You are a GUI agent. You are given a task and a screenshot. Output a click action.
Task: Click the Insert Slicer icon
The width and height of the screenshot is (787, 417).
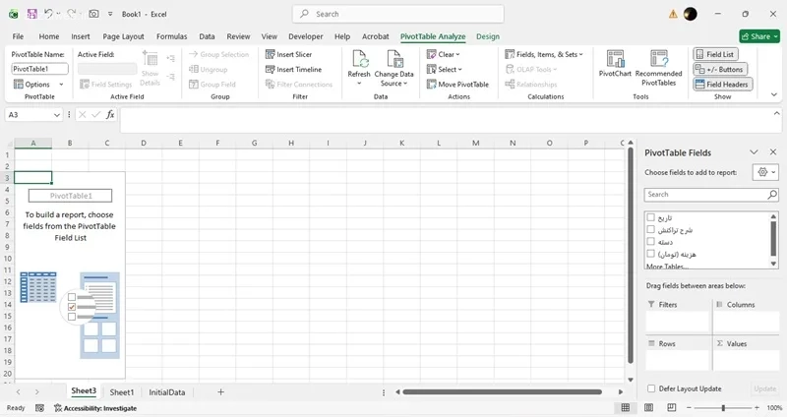[271, 54]
